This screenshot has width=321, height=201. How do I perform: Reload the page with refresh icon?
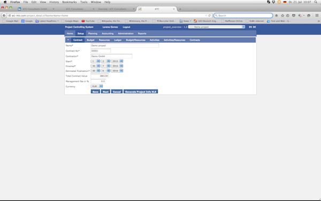tap(209, 16)
